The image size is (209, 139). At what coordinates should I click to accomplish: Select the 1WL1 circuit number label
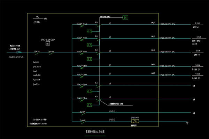coord(153,23)
